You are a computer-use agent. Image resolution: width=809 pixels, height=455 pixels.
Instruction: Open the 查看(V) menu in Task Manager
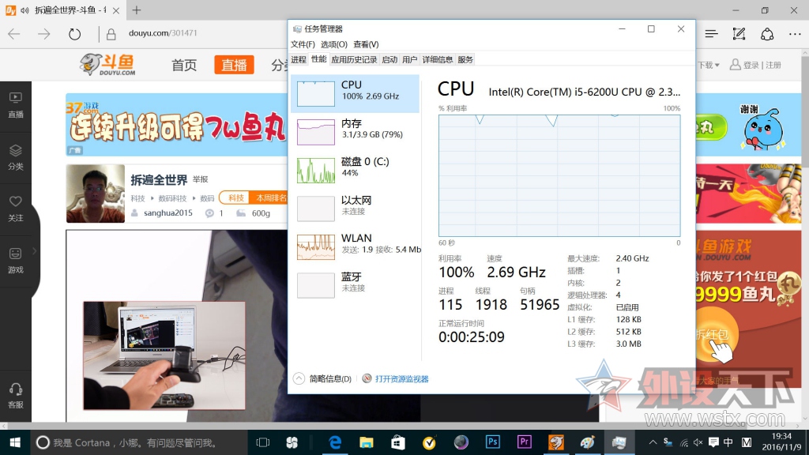pyautogui.click(x=366, y=44)
